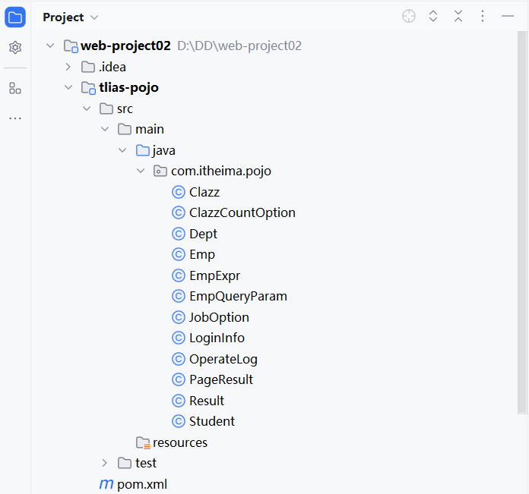Image resolution: width=529 pixels, height=494 pixels.
Task: Hide the Project panel with the minimize icon
Action: tap(508, 17)
